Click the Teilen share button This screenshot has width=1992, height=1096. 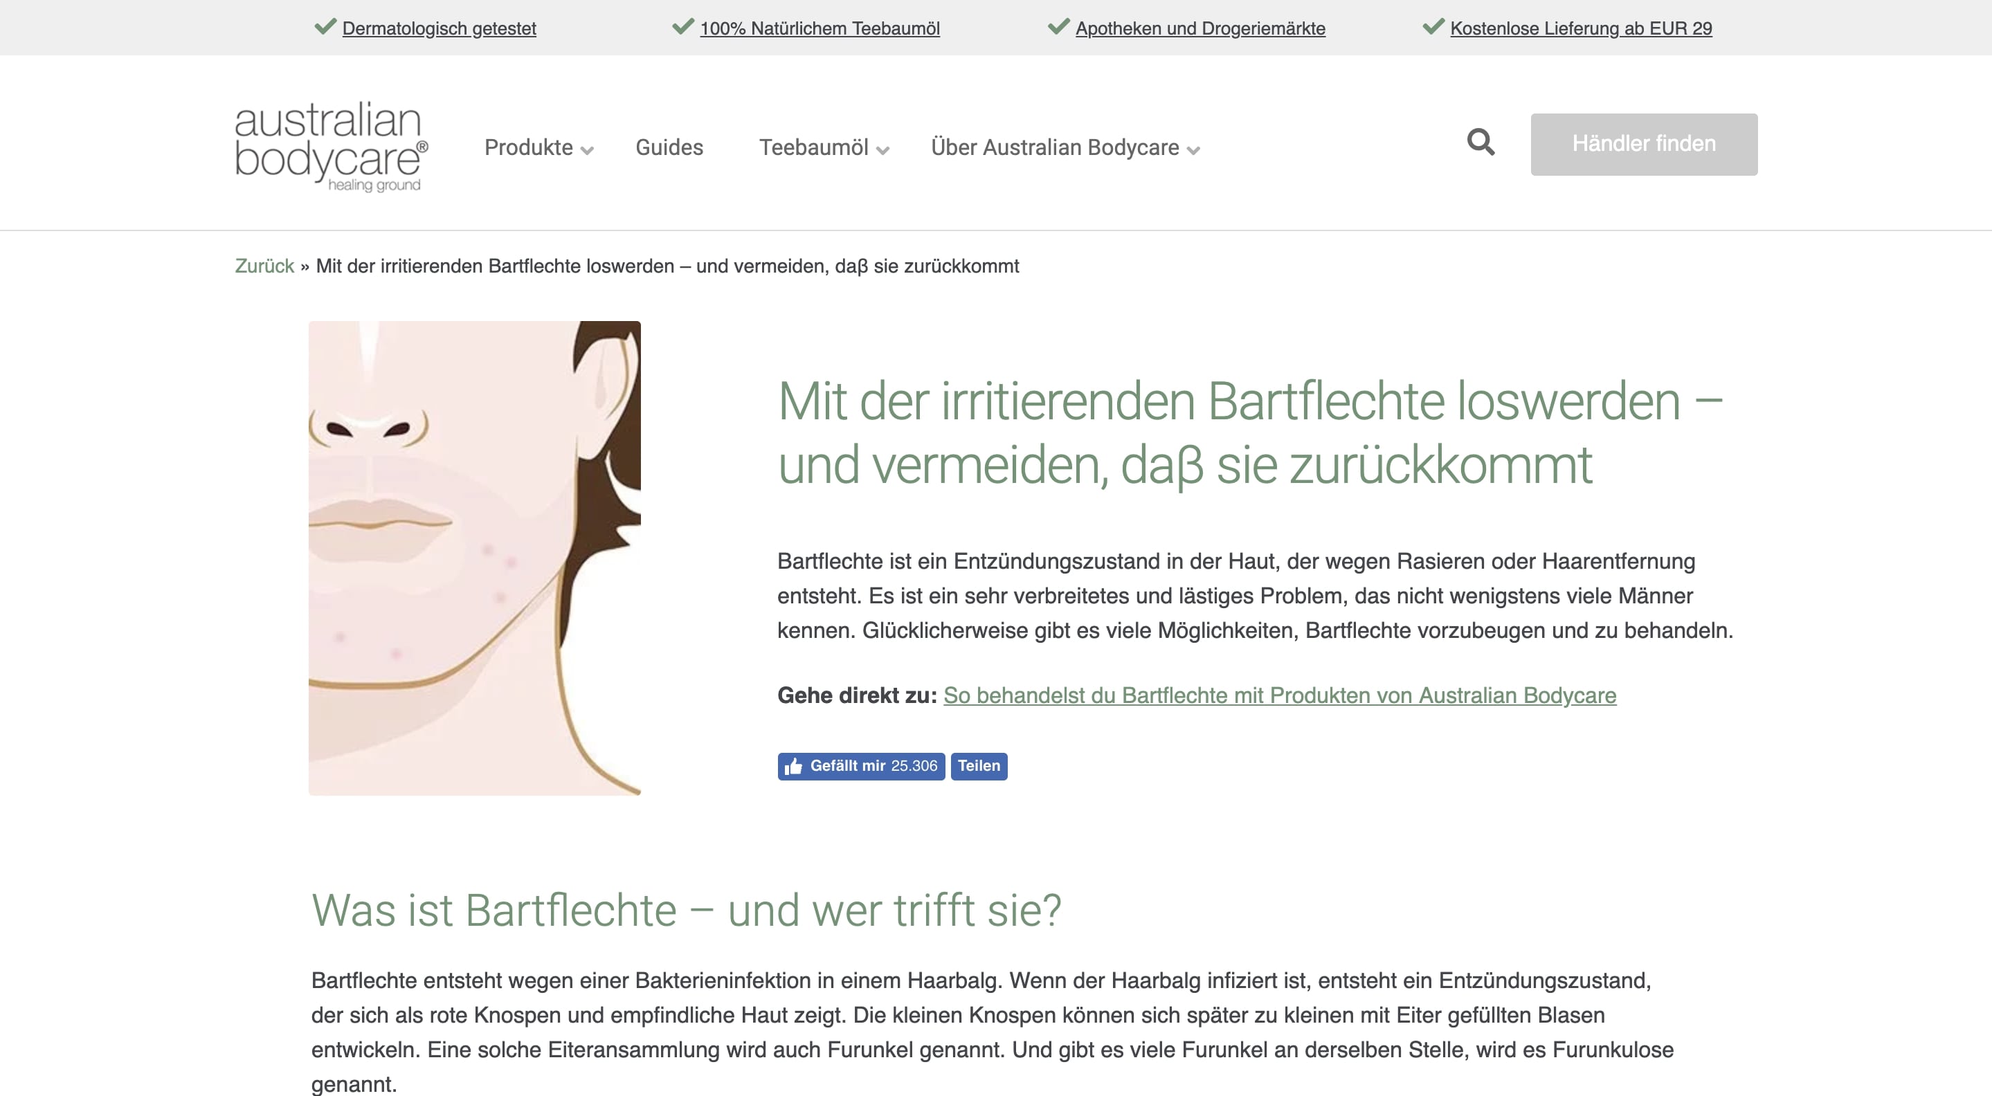[x=978, y=766]
